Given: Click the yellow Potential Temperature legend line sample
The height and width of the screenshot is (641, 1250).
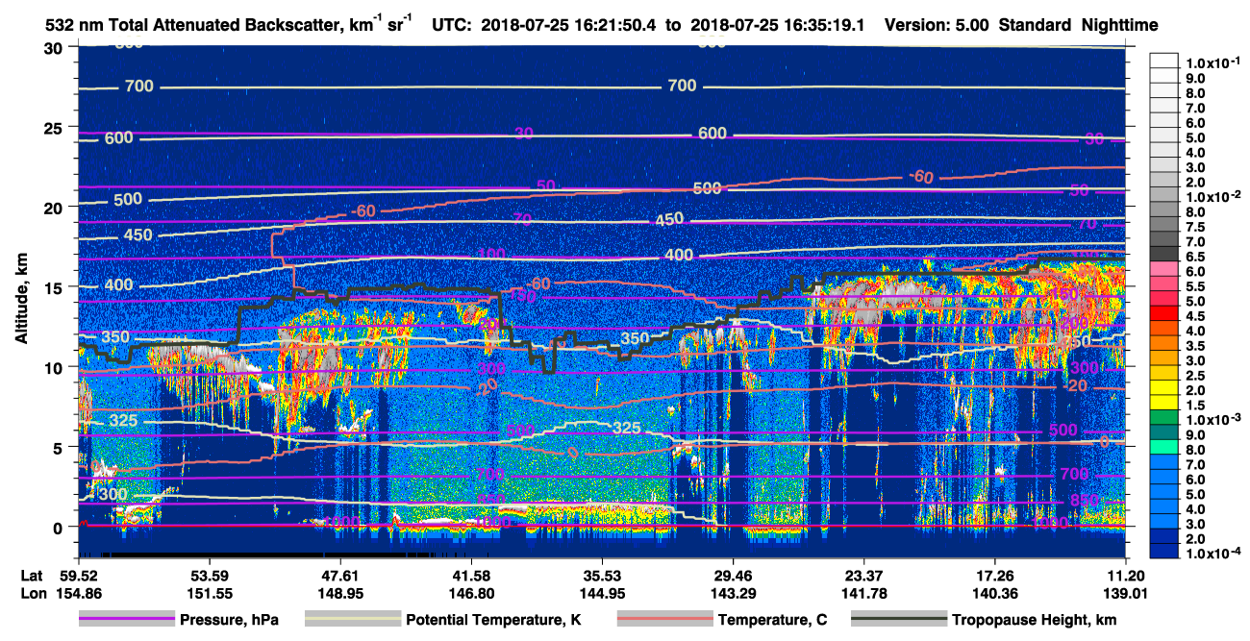Looking at the screenshot, I should pos(353,620).
